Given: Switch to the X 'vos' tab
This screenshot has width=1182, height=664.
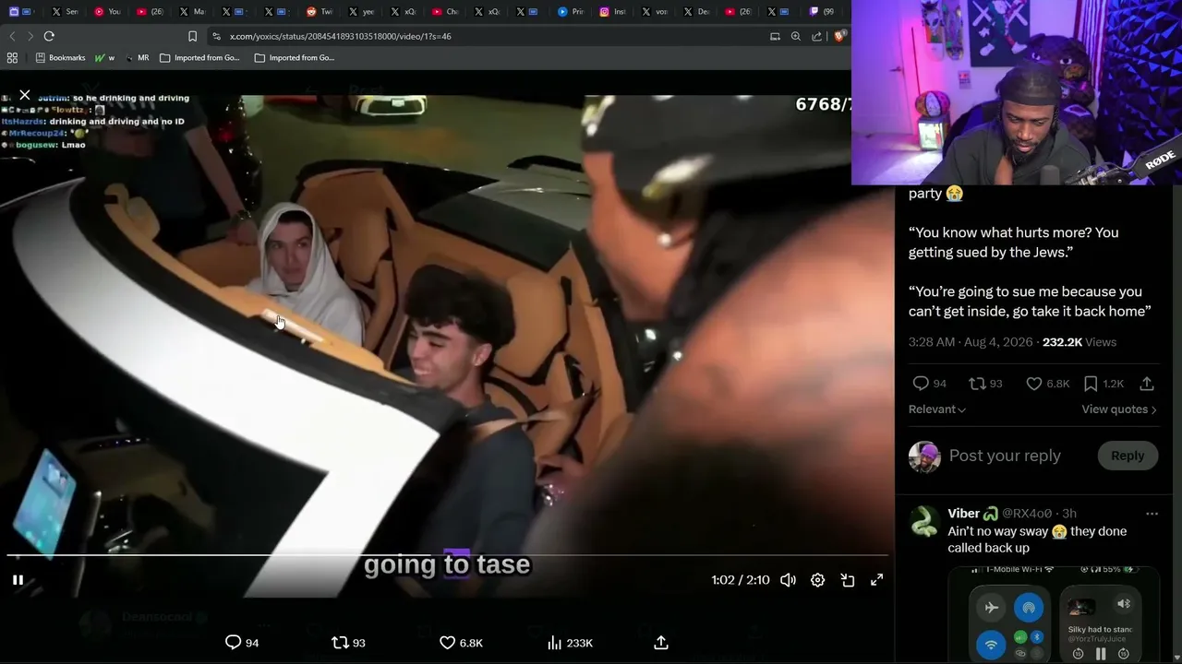Looking at the screenshot, I should pos(656,12).
